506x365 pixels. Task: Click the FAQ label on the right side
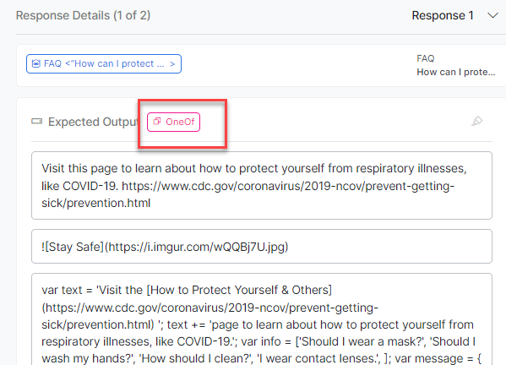point(425,58)
